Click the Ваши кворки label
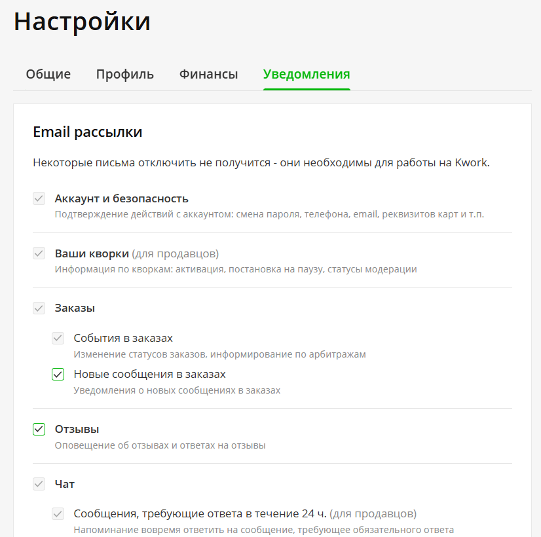Image resolution: width=541 pixels, height=537 pixels. tap(92, 253)
